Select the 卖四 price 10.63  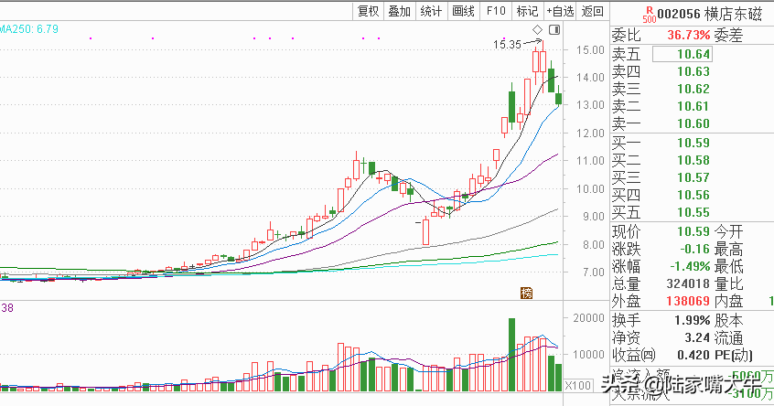pyautogui.click(x=693, y=71)
